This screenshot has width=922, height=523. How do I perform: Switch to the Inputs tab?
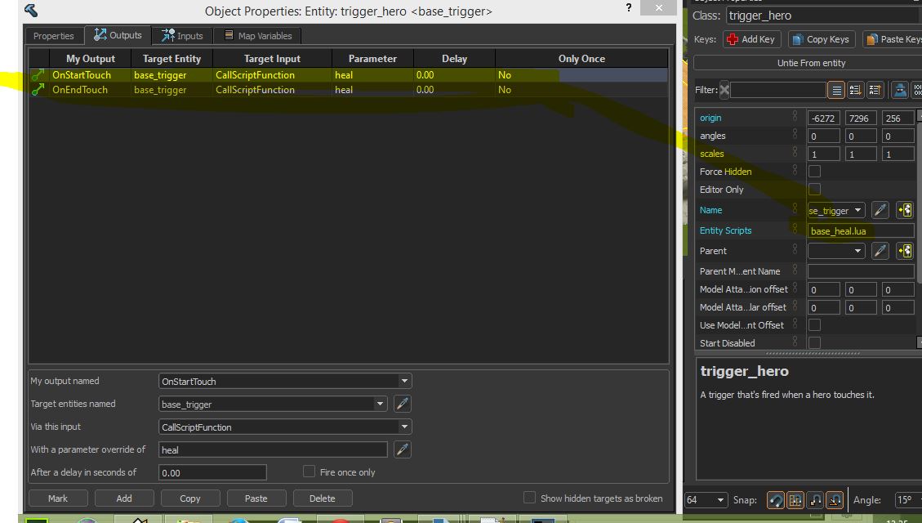coord(183,35)
